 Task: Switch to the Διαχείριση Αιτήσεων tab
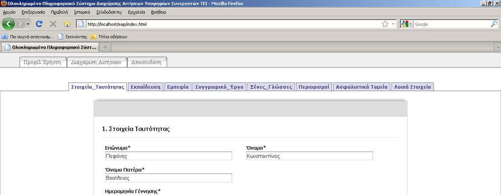(x=96, y=63)
